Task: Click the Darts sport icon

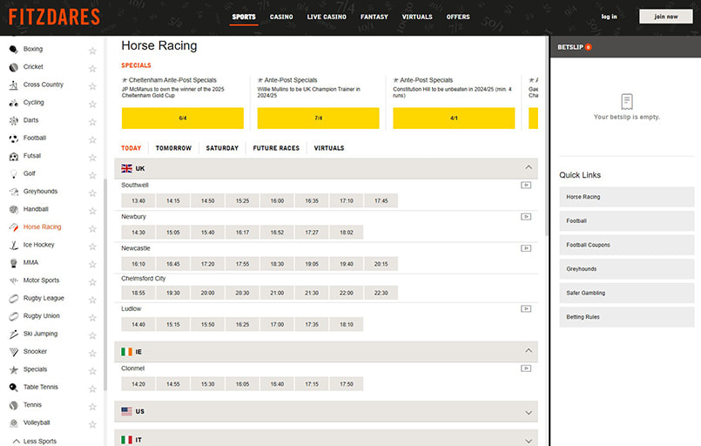Action: click(x=14, y=120)
